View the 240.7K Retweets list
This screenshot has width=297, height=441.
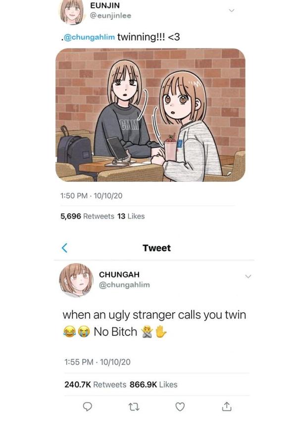pyautogui.click(x=95, y=385)
